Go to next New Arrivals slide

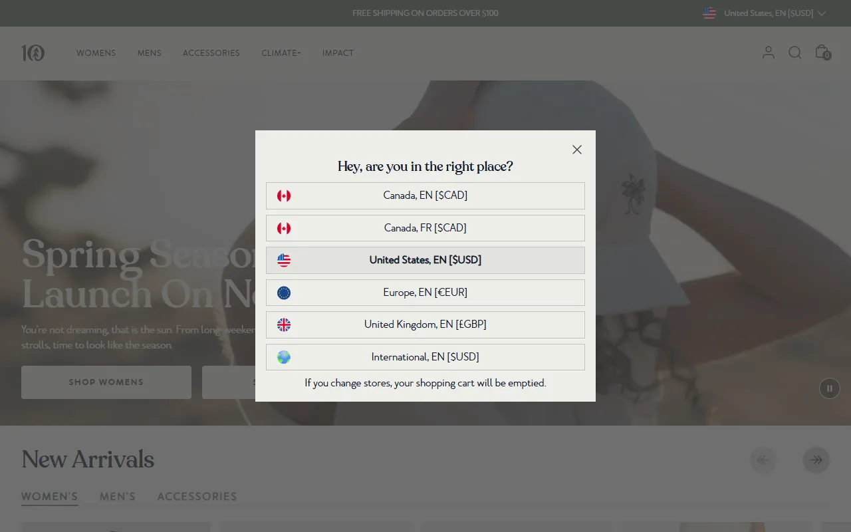click(x=816, y=460)
